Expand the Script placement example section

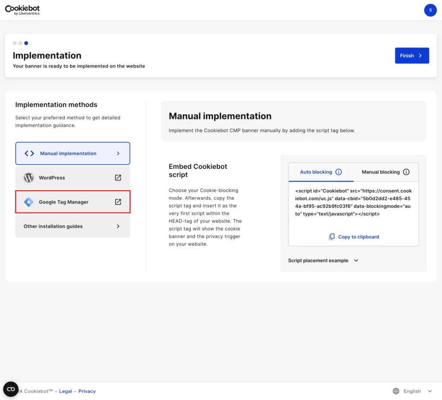click(x=323, y=260)
